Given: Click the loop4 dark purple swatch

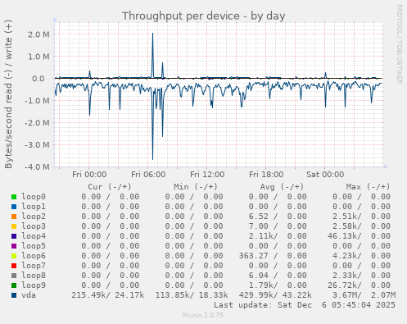Looking at the screenshot, I should tap(14, 236).
